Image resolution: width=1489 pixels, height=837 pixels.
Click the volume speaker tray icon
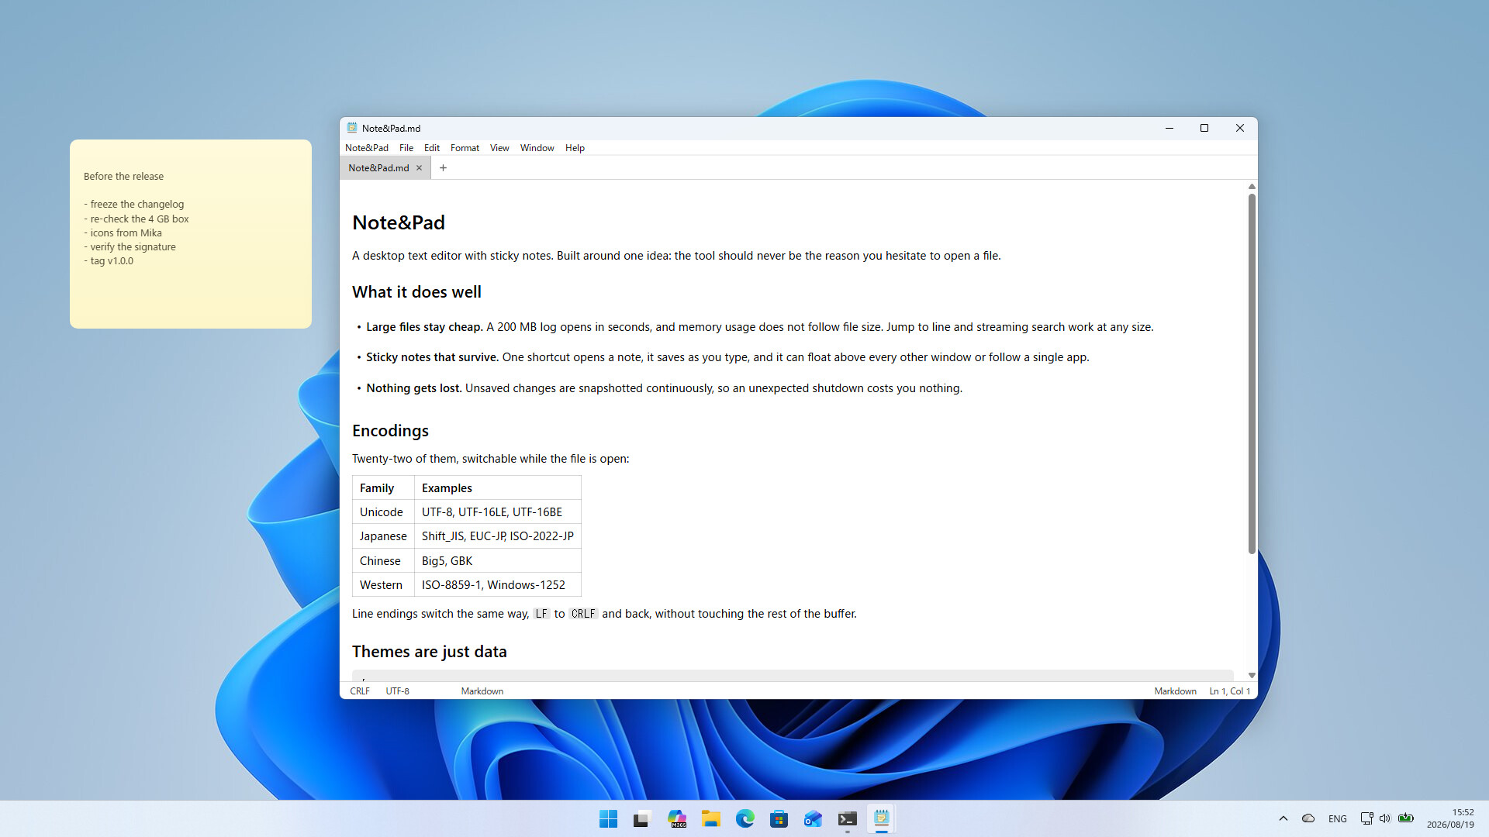[1385, 818]
